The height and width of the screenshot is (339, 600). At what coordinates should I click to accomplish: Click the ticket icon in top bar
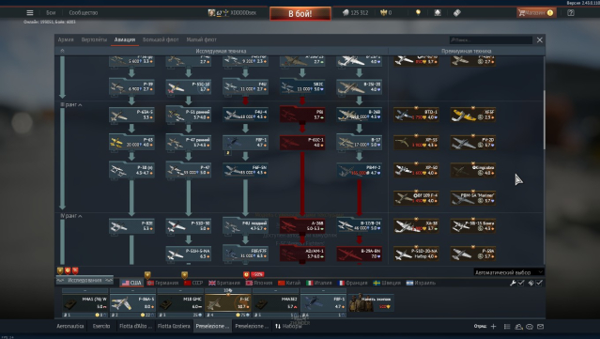pos(457,12)
